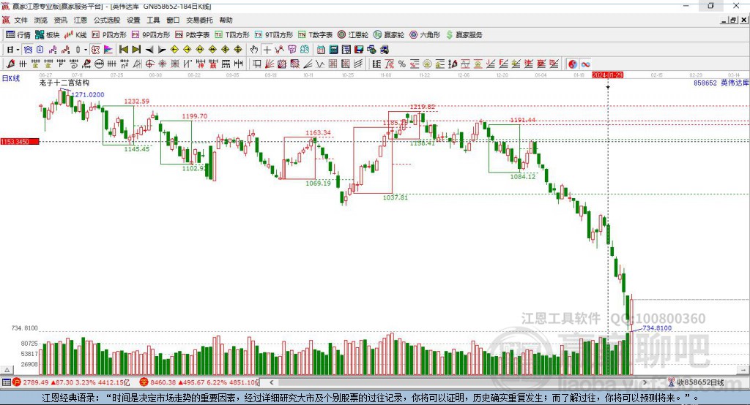Open 赢家服务 with dollar icon
Viewport: 750px width, 405px height.
(464, 35)
